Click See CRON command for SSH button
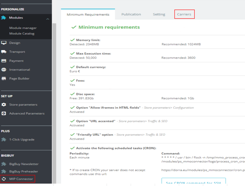Screen dimensions: 245x186 (193, 182)
